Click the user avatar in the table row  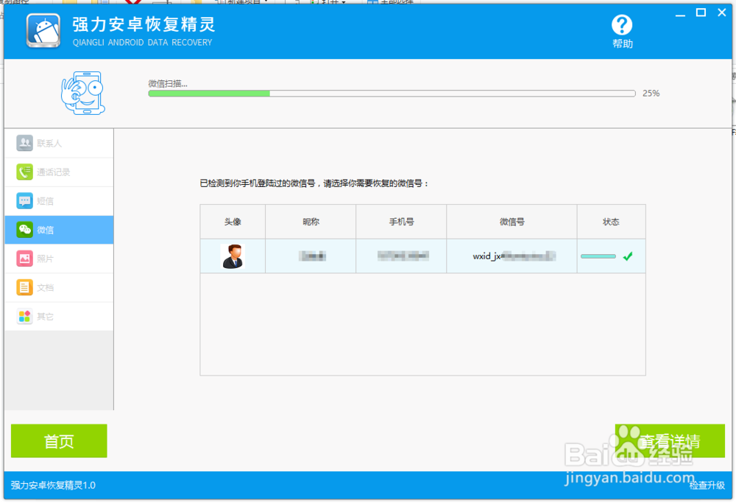coord(233,256)
